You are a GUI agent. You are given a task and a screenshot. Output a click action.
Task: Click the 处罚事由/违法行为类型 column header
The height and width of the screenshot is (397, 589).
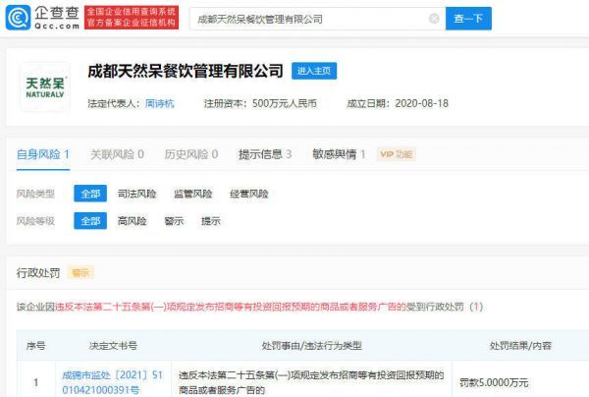312,346
